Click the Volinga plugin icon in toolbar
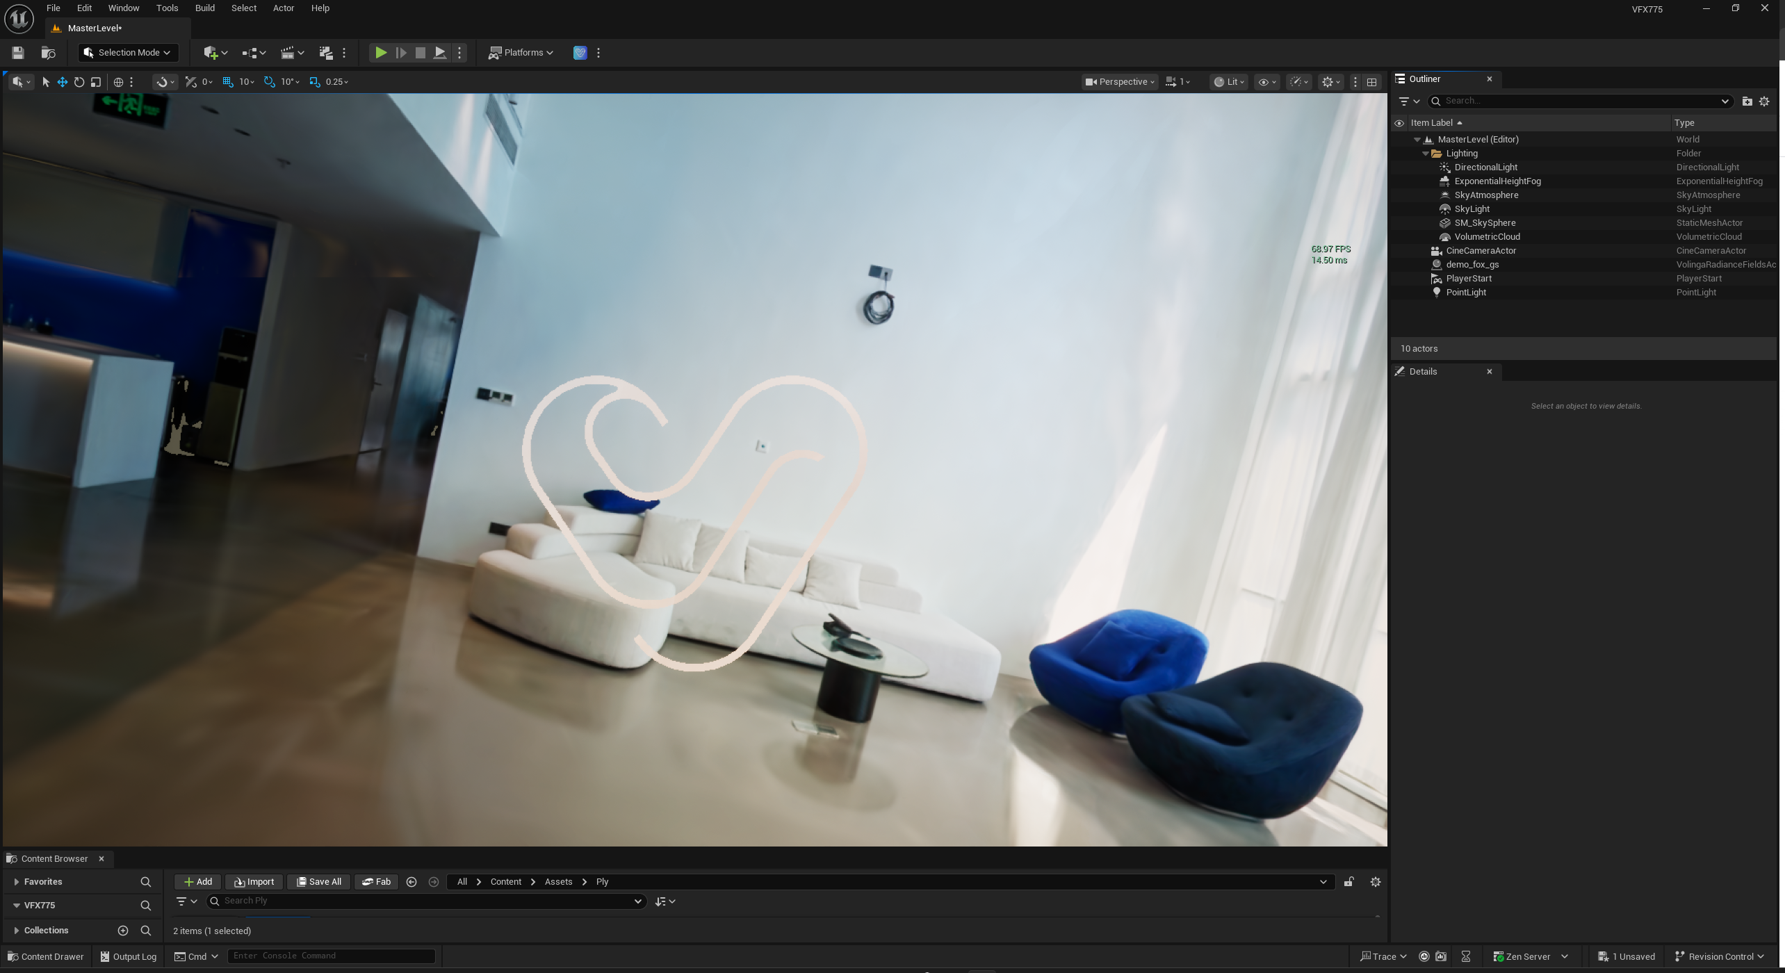This screenshot has width=1785, height=973. coord(580,52)
